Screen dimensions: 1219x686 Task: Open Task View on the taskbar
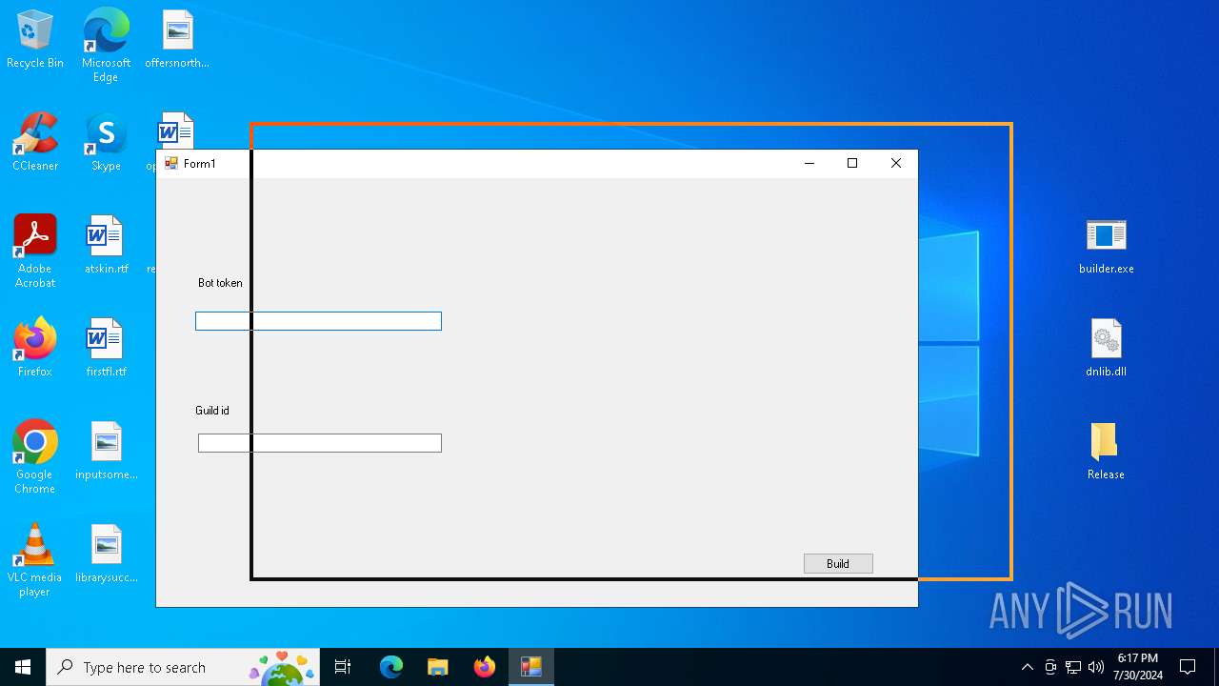point(343,667)
